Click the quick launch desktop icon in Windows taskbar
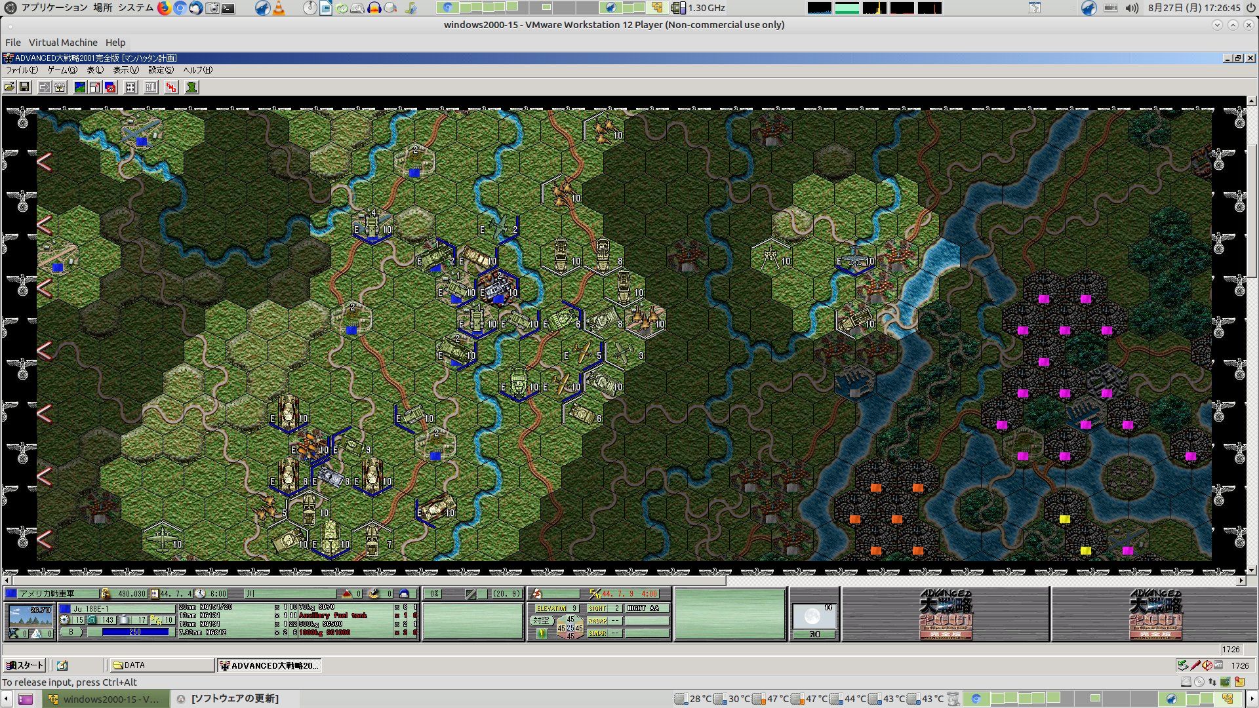Viewport: 1259px width, 708px height. (62, 665)
